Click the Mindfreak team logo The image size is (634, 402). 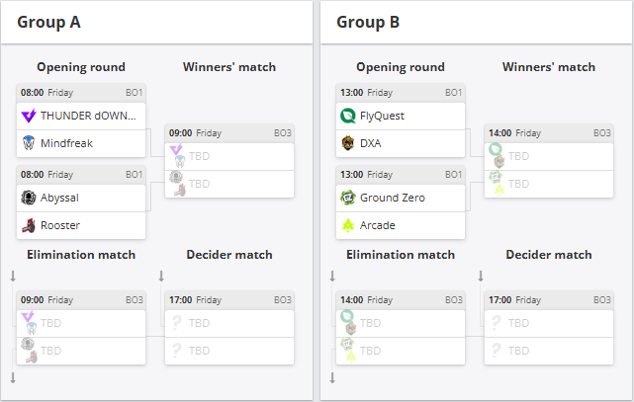[x=29, y=143]
